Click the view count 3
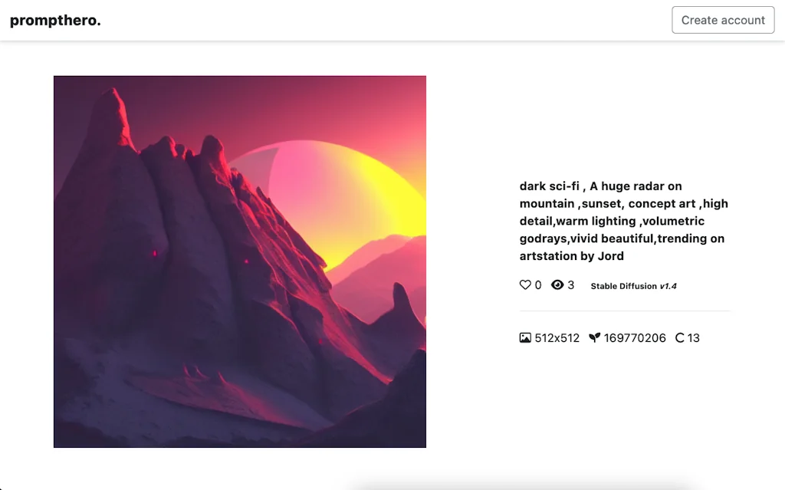The height and width of the screenshot is (490, 785). click(x=570, y=285)
